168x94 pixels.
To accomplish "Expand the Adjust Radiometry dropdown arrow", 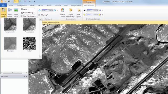I will 75,17.
